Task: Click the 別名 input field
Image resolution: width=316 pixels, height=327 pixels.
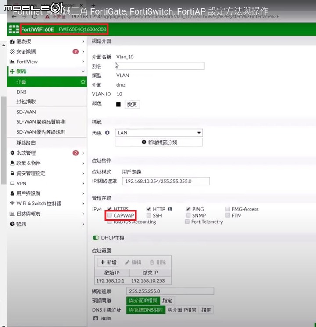Action: (x=160, y=66)
